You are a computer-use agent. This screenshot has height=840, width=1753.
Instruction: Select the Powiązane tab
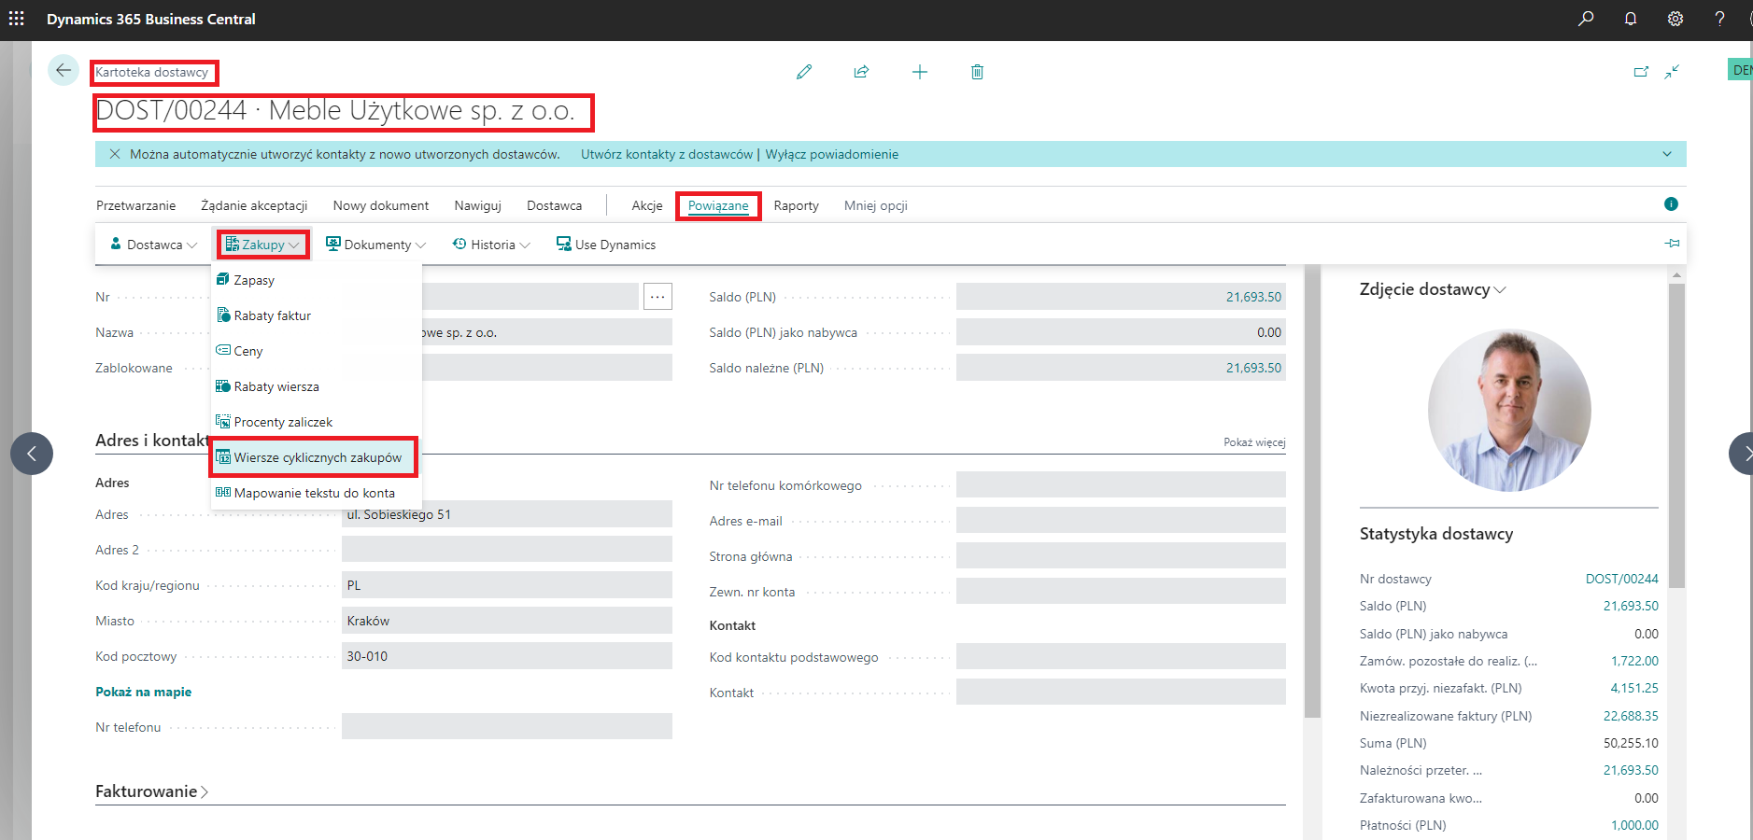pyautogui.click(x=718, y=205)
